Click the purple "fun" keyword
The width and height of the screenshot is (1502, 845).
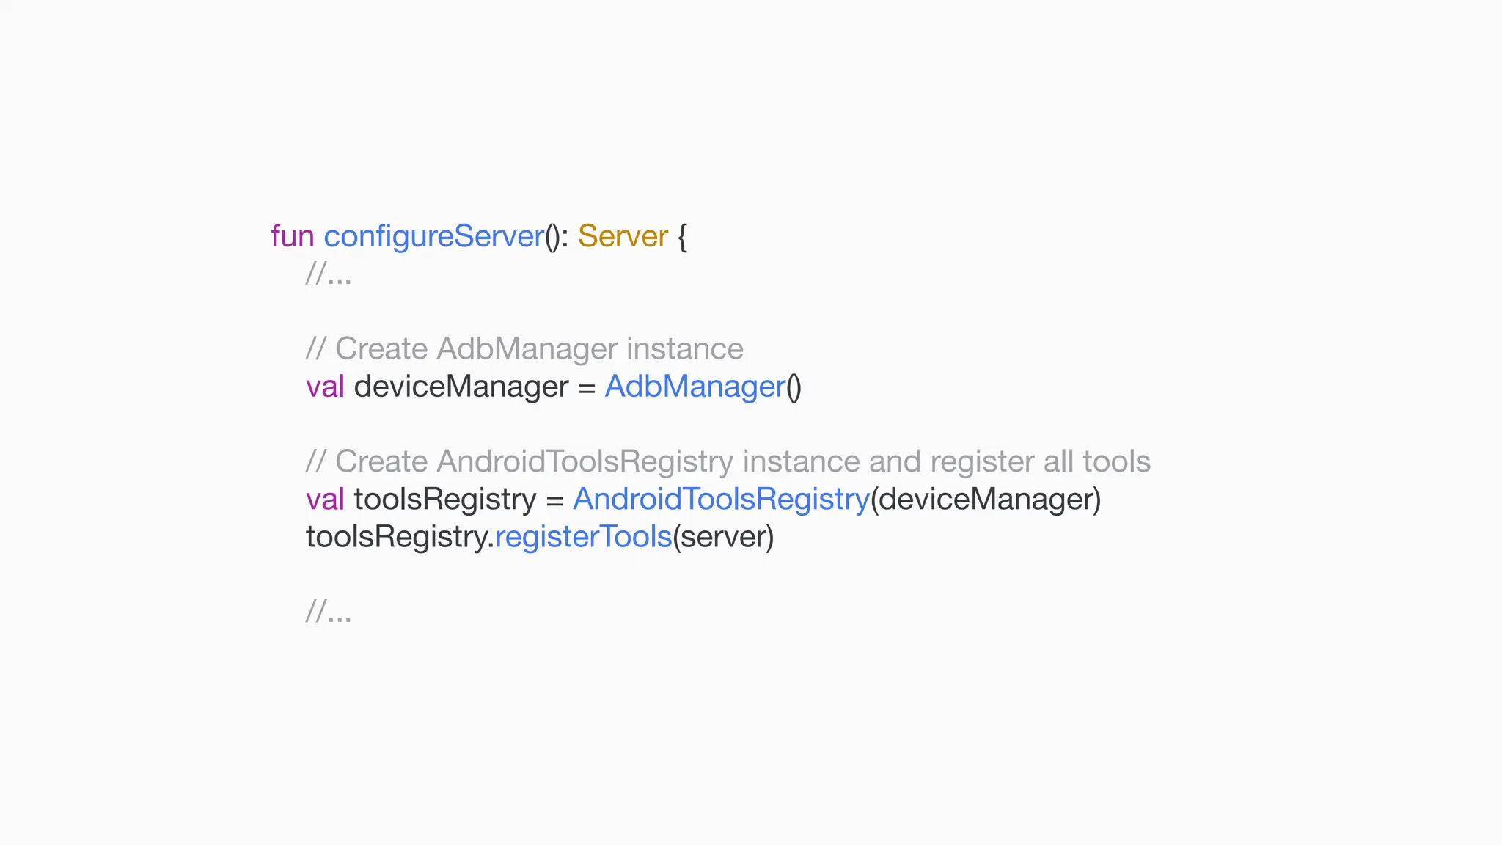point(292,236)
